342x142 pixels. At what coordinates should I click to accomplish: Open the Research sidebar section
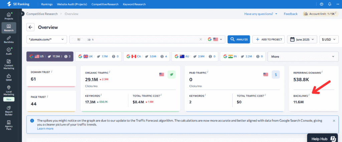(x=9, y=28)
